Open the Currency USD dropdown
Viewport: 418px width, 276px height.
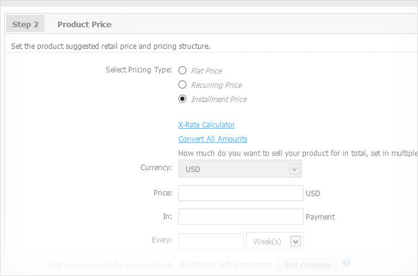pyautogui.click(x=239, y=169)
